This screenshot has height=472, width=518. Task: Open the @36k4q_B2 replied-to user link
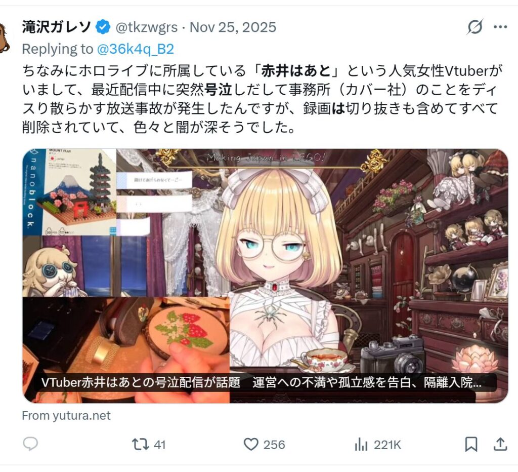(x=135, y=49)
